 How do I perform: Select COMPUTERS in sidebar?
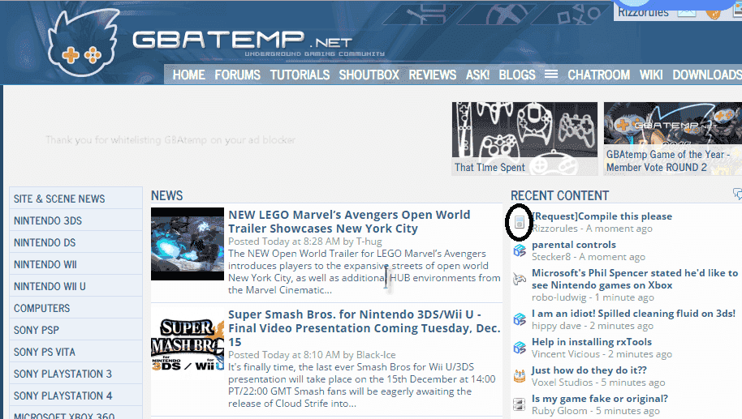point(75,307)
